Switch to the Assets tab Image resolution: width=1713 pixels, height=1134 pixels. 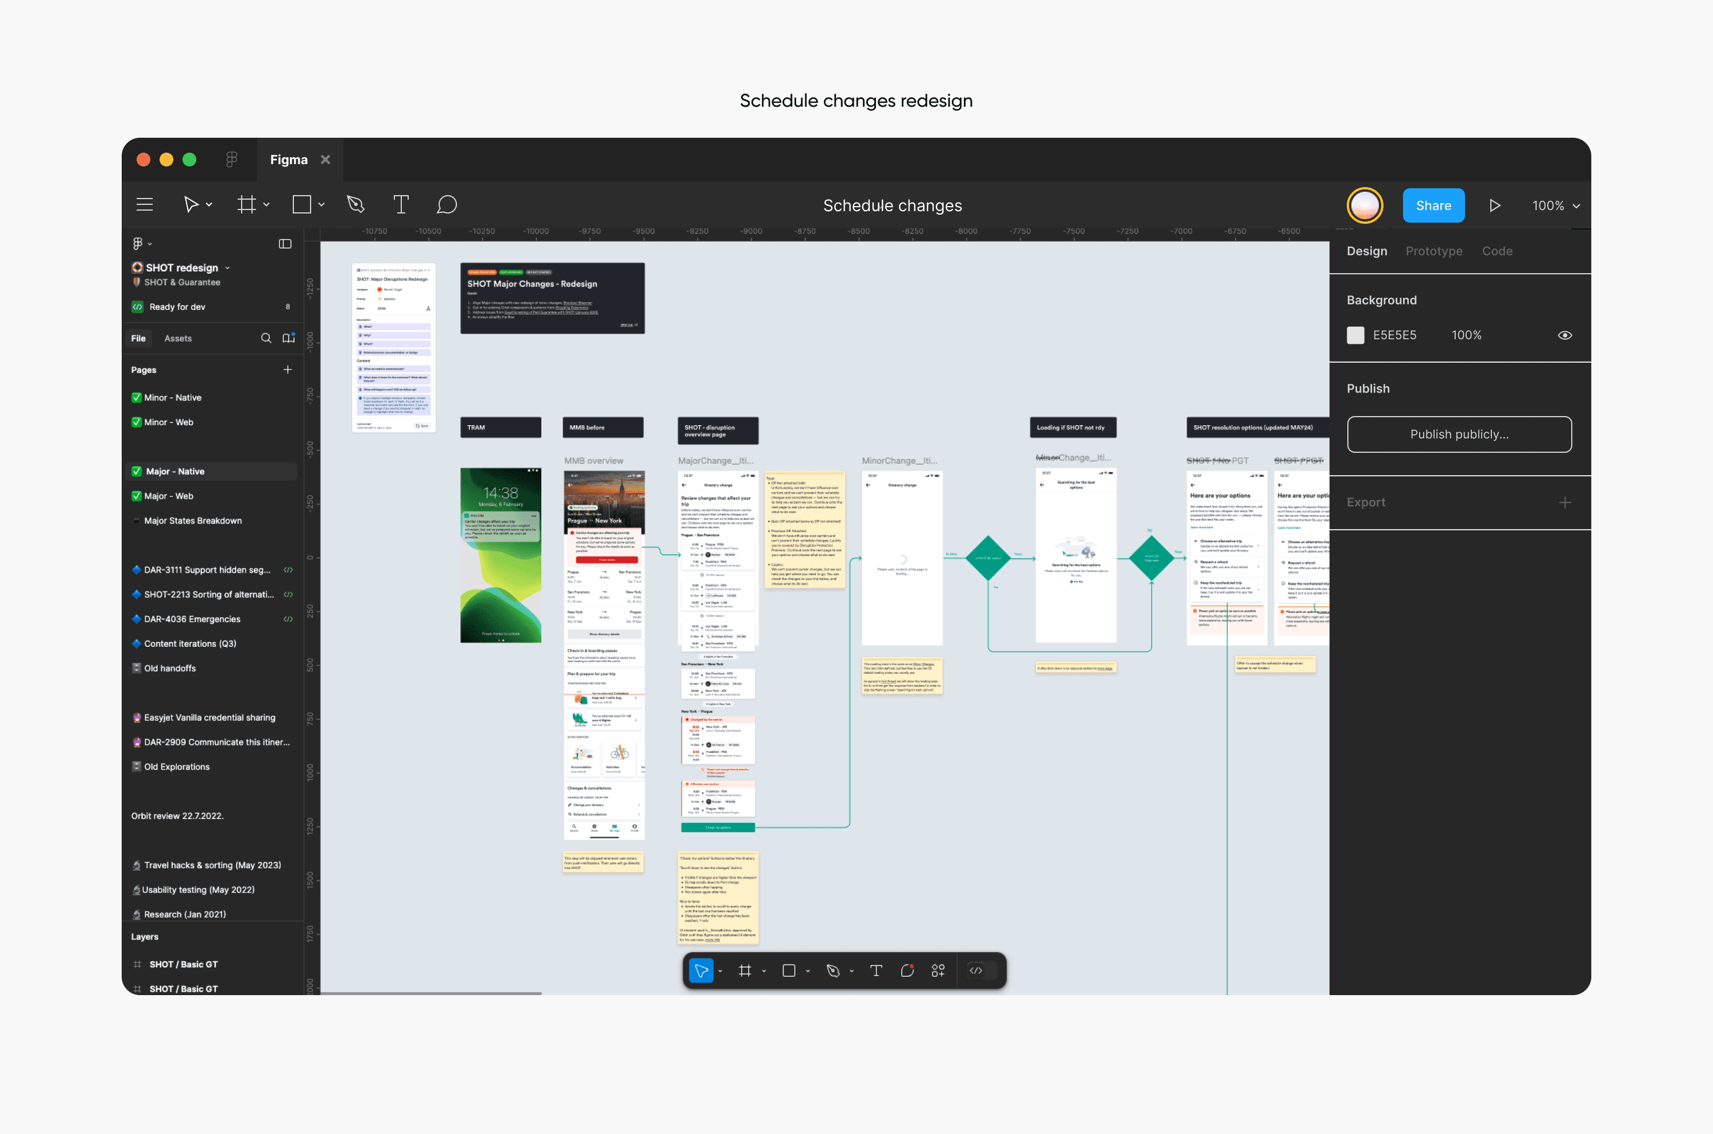coord(178,338)
